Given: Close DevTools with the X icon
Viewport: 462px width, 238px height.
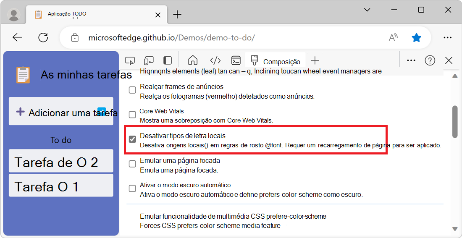Looking at the screenshot, I should [x=449, y=60].
